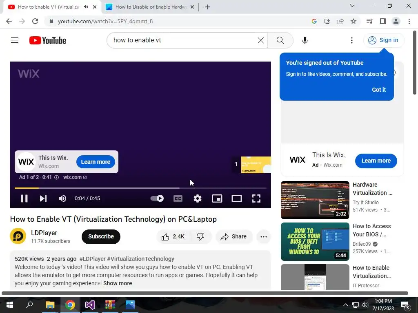Go back with the browser back arrow
418x313 pixels.
click(x=9, y=21)
